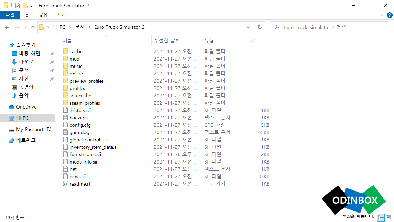This screenshot has height=222, width=394.
Task: Go back with the left arrow
Action: [7, 27]
